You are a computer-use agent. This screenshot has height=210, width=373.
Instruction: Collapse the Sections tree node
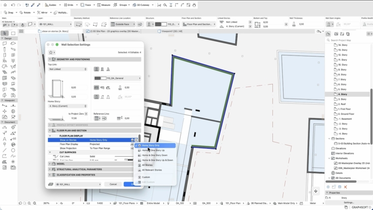pyautogui.click(x=329, y=139)
